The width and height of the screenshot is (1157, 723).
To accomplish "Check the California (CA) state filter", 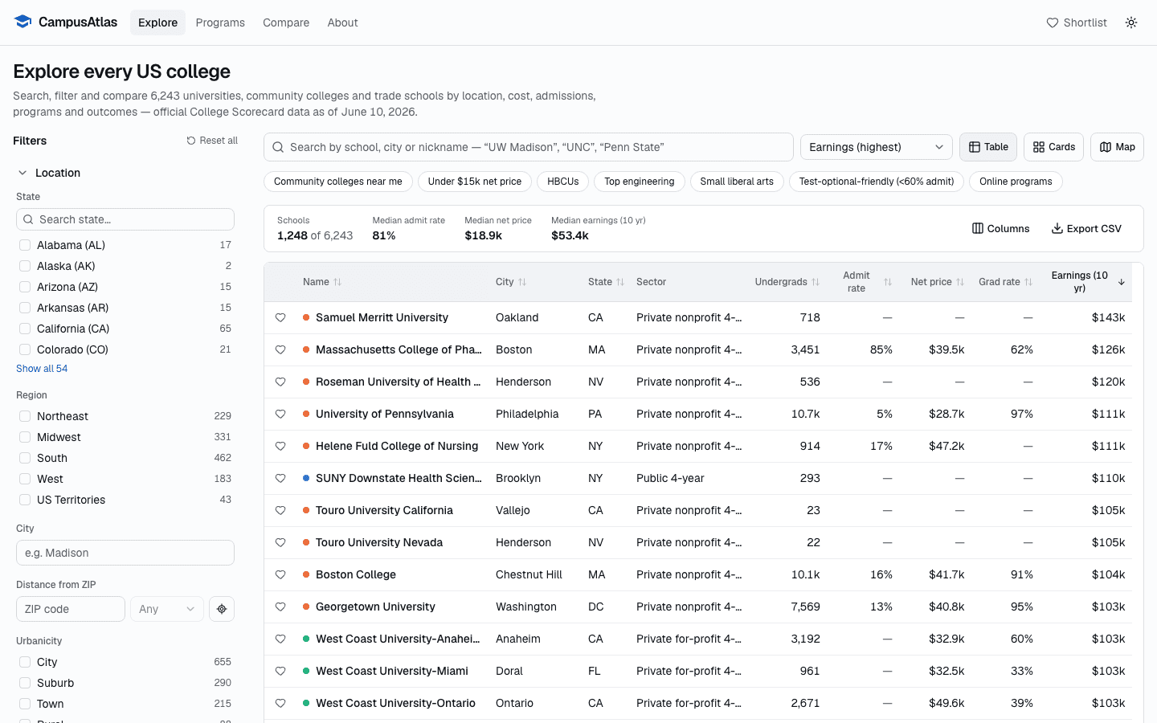I will [x=25, y=329].
